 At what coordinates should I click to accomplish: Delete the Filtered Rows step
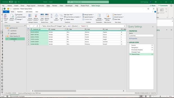point(130,54)
